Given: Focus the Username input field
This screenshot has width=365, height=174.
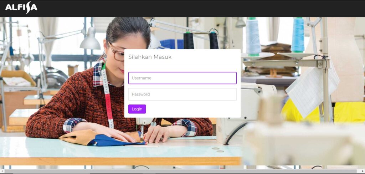Looking at the screenshot, I should click(182, 78).
